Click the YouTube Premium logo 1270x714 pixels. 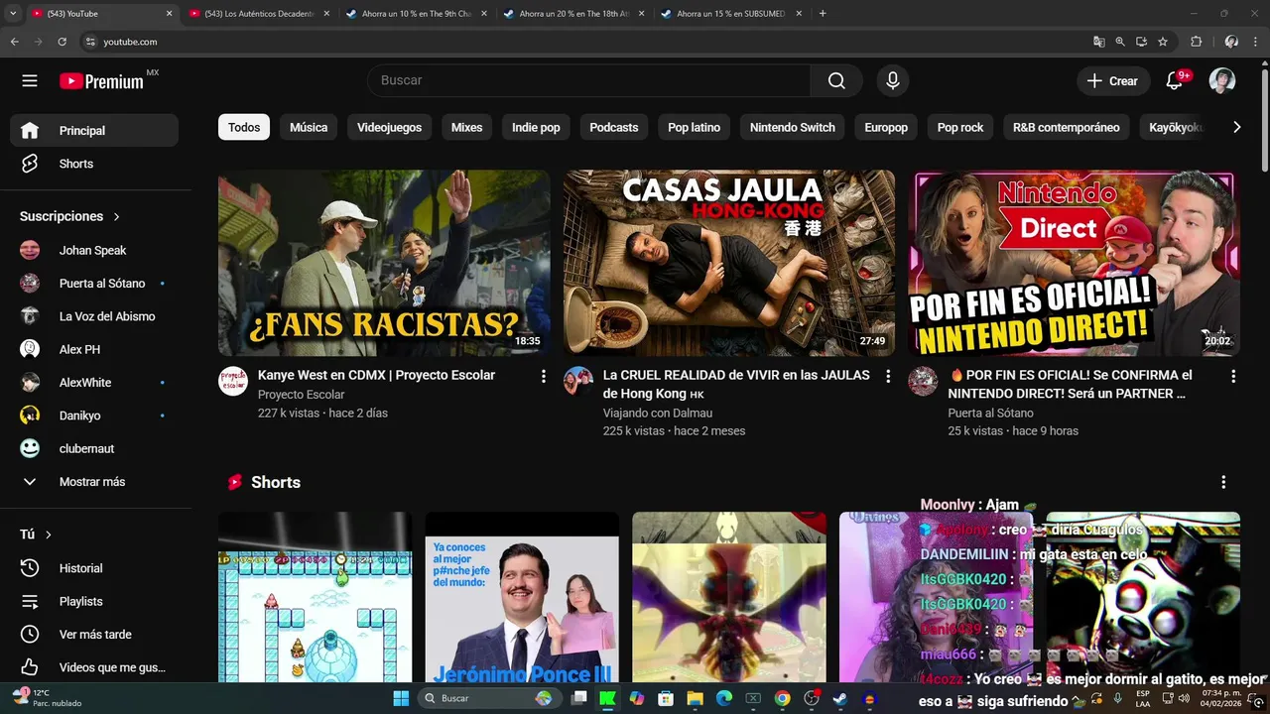102,81
